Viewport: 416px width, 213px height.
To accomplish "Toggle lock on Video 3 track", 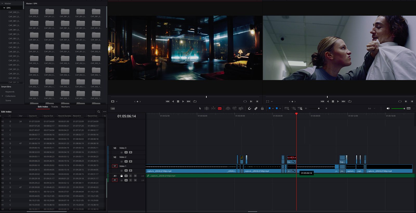I will point(121,152).
